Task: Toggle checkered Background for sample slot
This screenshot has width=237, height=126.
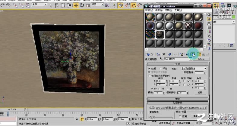Action: pyautogui.click(x=209, y=23)
